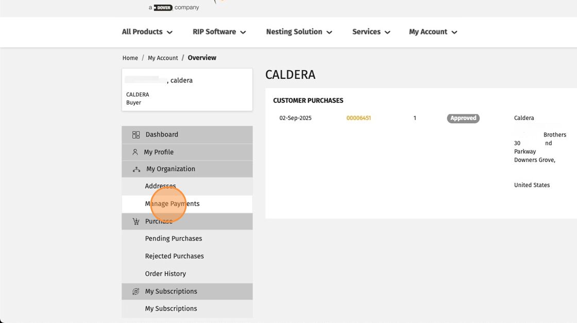Open the All Products menu

(147, 32)
